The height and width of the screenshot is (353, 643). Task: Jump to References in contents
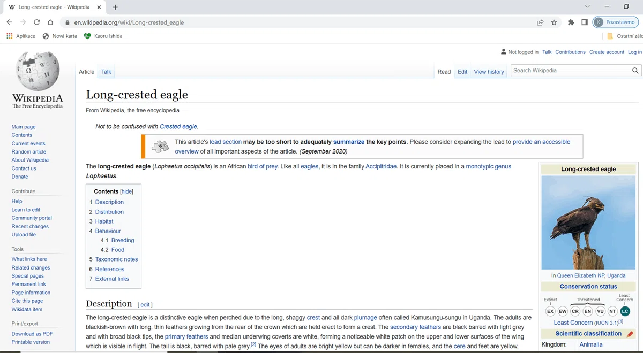[110, 269]
